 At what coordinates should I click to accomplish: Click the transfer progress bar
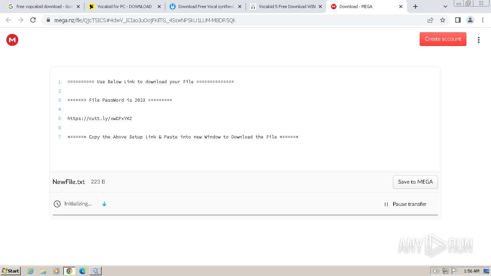(x=245, y=215)
